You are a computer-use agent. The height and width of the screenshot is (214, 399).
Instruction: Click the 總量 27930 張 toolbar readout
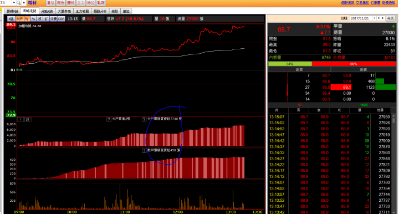pyautogui.click(x=190, y=19)
